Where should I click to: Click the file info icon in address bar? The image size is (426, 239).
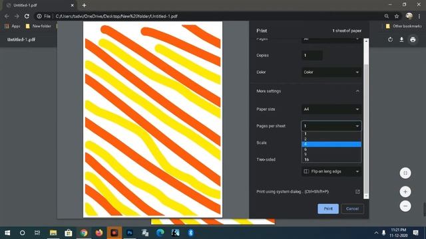point(39,16)
